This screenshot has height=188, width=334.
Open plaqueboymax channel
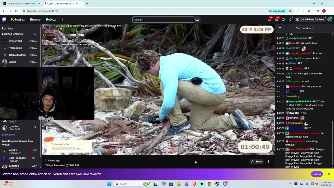(20, 55)
